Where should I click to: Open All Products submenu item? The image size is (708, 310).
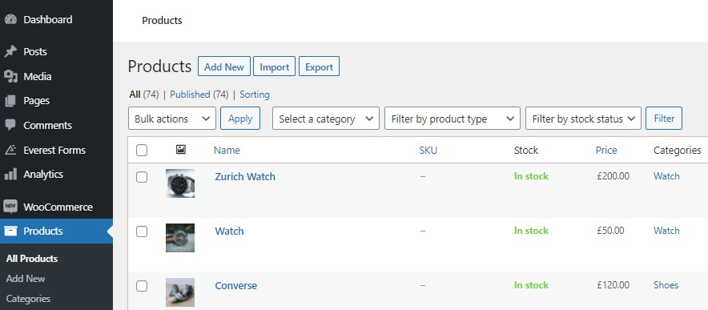click(32, 259)
